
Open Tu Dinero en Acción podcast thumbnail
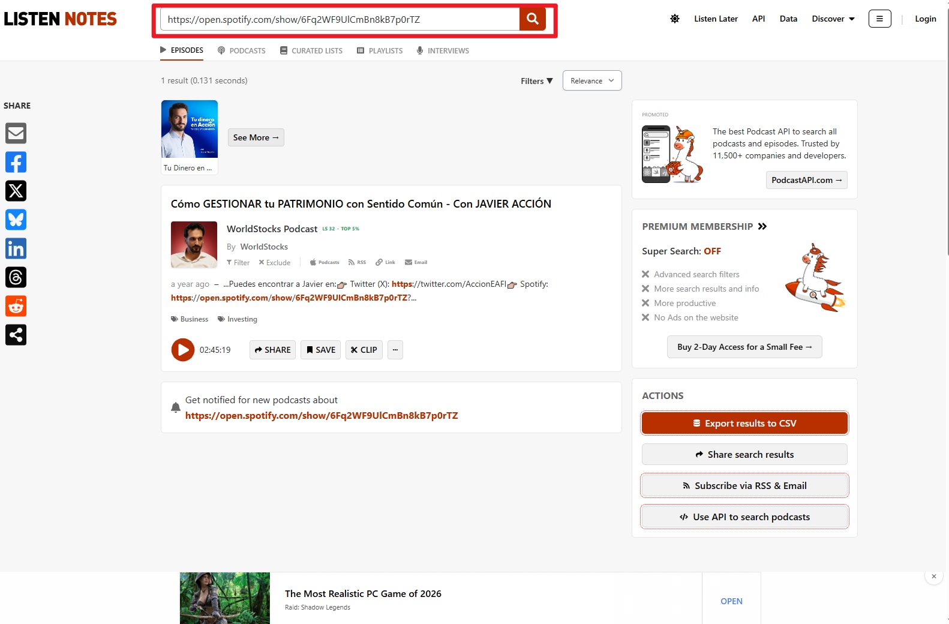pos(190,129)
